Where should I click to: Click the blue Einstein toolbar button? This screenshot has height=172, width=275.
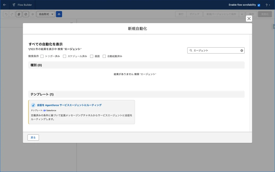tap(59, 14)
